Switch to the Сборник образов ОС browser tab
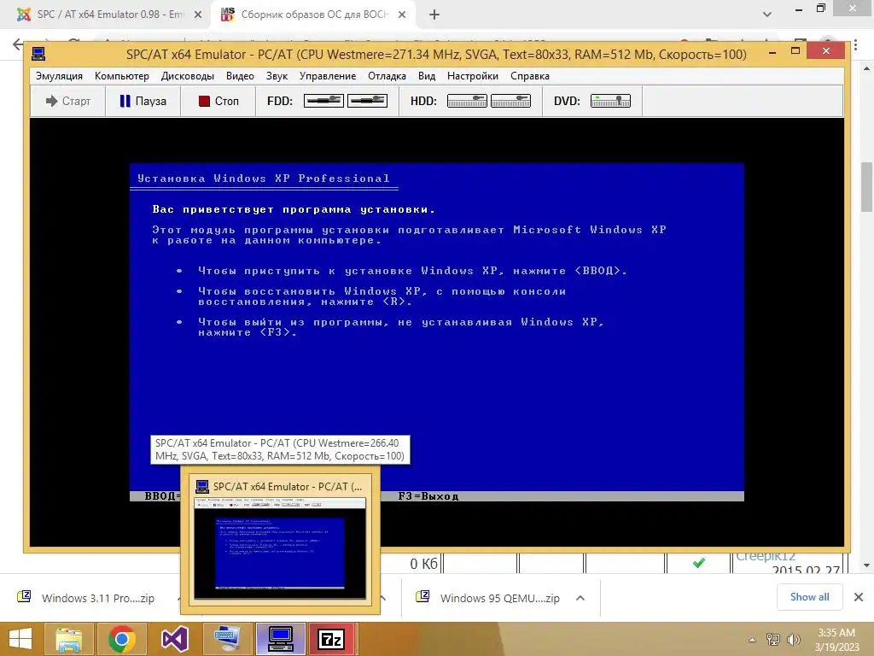The width and height of the screenshot is (874, 656). [x=314, y=15]
